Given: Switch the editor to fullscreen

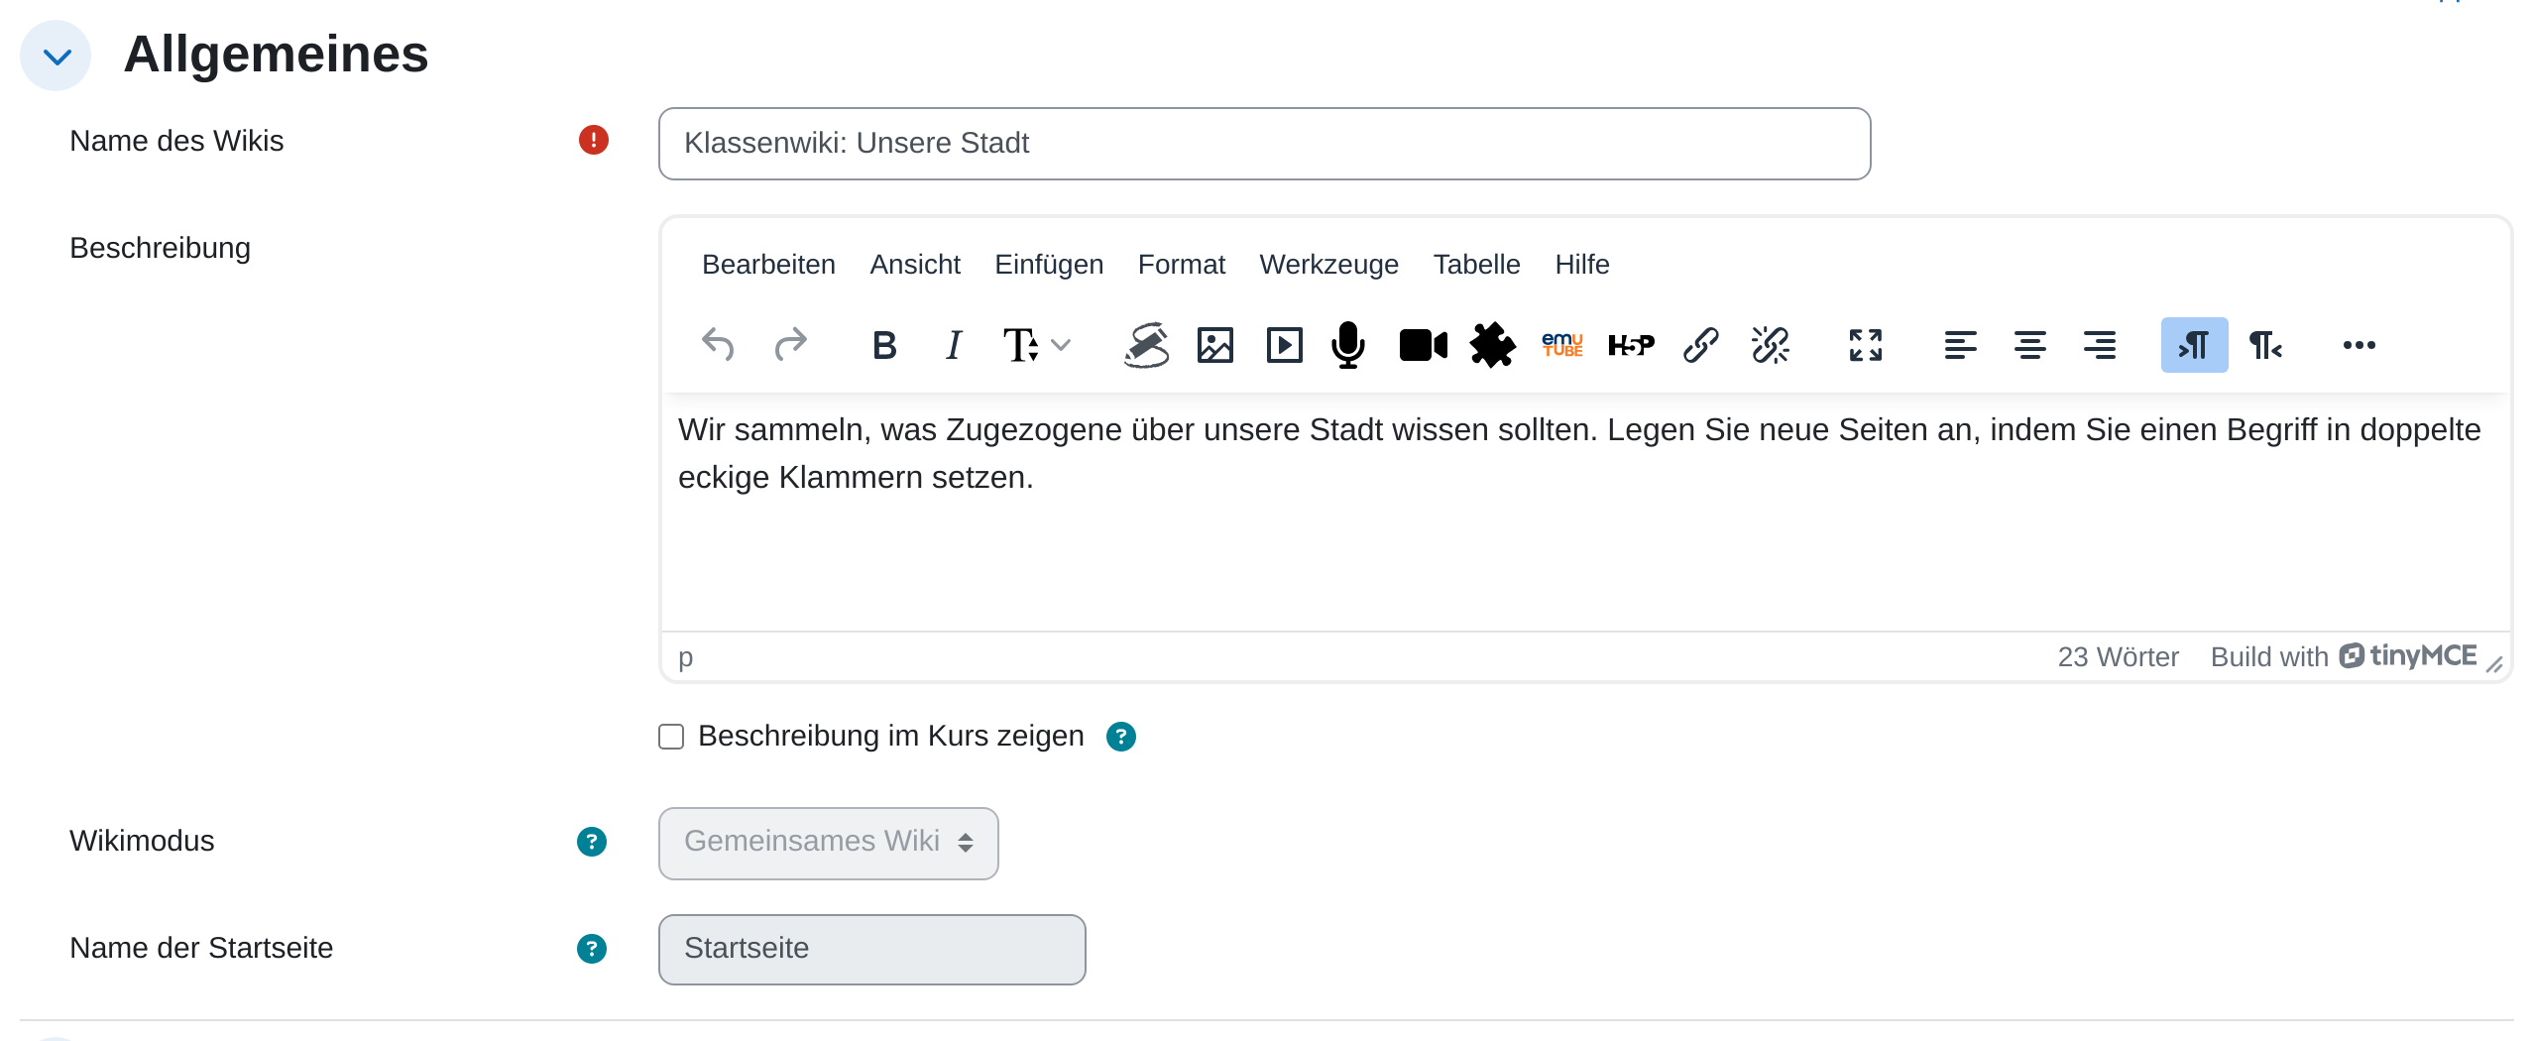Looking at the screenshot, I should click(x=1865, y=345).
